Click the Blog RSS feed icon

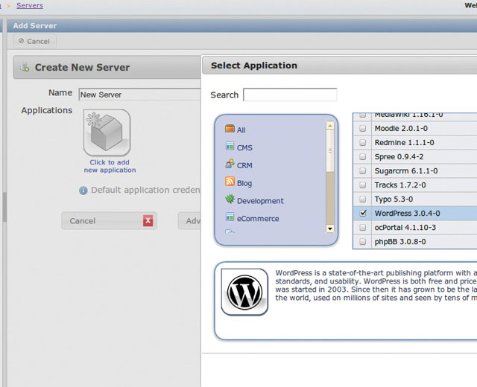coord(230,182)
